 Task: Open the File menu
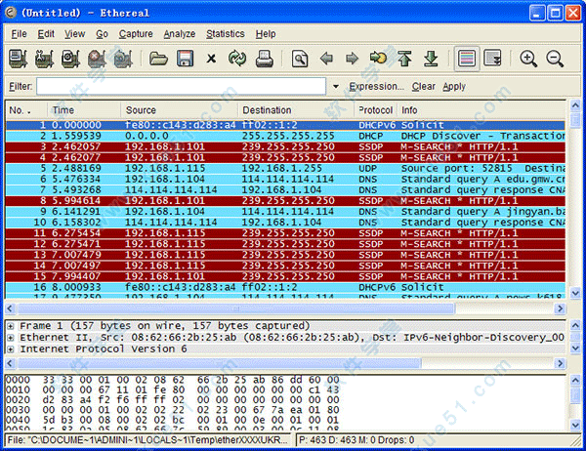(x=20, y=34)
